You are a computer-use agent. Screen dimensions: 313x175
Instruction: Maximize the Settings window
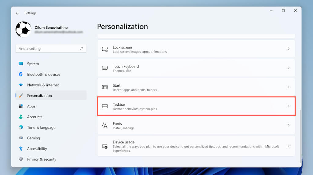tap(283, 11)
